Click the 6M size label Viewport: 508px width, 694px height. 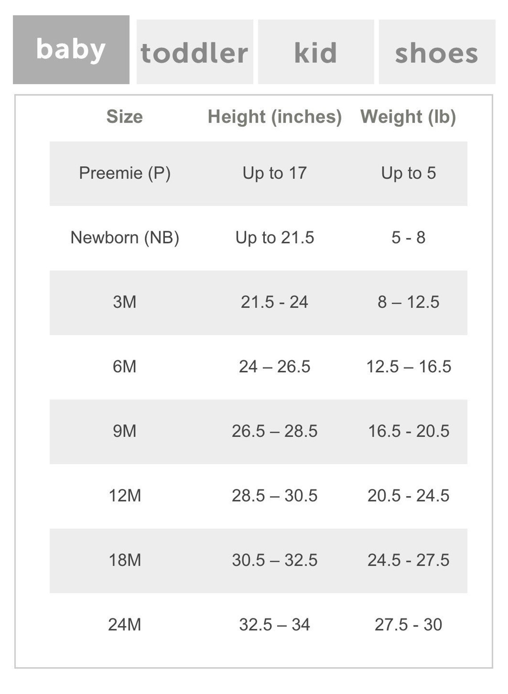(125, 366)
